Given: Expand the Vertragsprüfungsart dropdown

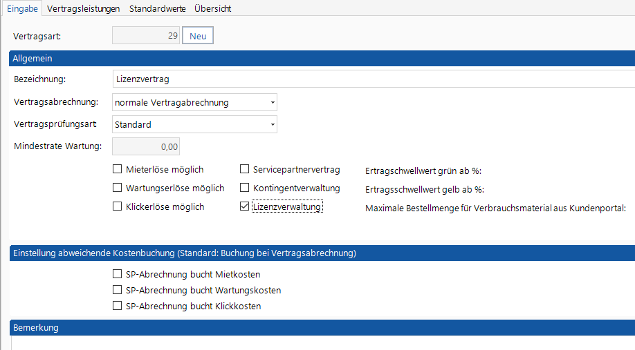Looking at the screenshot, I should [x=194, y=125].
